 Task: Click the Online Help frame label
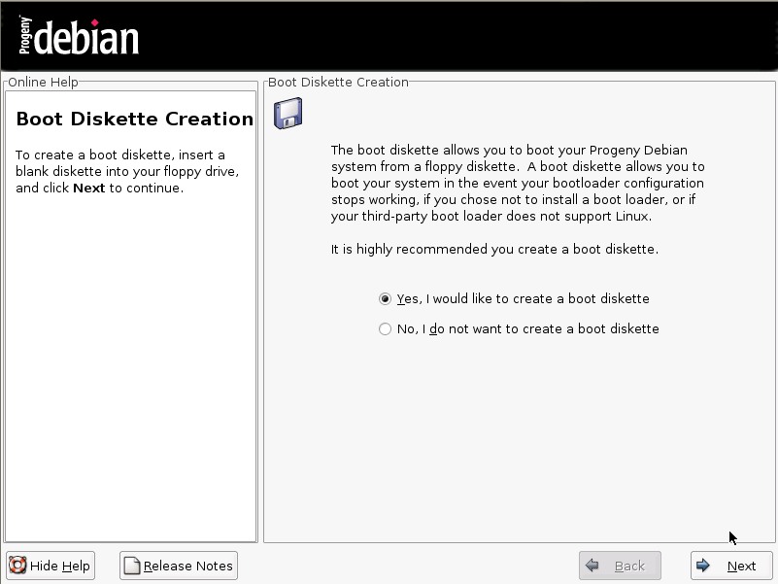43,83
